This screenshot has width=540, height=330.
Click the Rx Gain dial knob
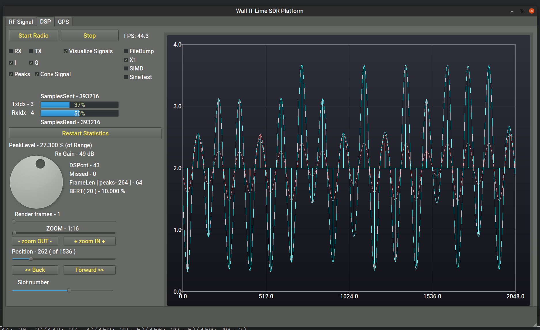pyautogui.click(x=37, y=182)
